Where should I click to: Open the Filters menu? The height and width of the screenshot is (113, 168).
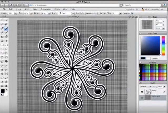tap(57, 9)
